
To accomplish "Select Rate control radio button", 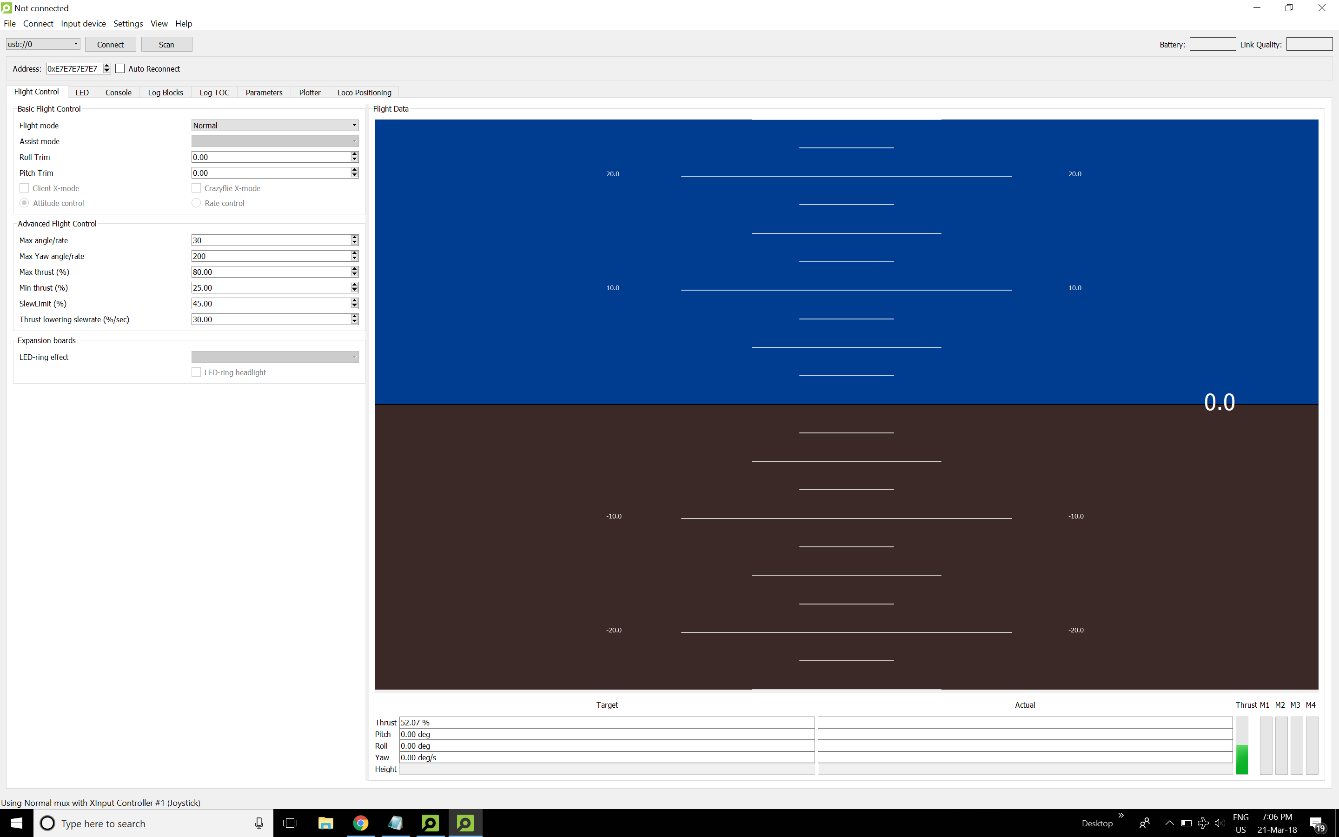I will pyautogui.click(x=196, y=203).
